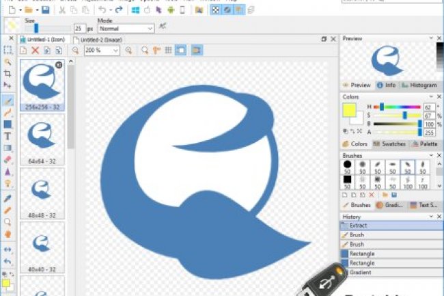
Task: Open the dropdown arrow beside New icon
Action: pyautogui.click(x=20, y=10)
